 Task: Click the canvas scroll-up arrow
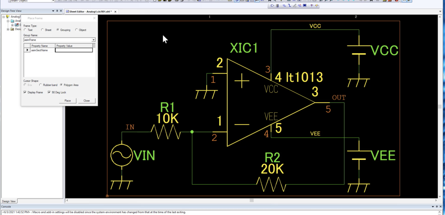pyautogui.click(x=440, y=17)
